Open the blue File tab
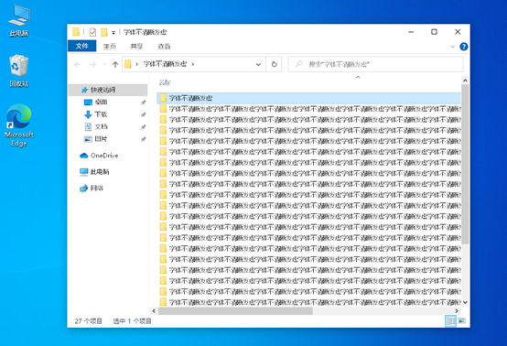The height and width of the screenshot is (346, 507). (x=81, y=46)
